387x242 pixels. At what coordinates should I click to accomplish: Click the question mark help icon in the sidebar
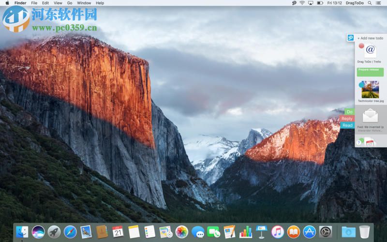358,142
